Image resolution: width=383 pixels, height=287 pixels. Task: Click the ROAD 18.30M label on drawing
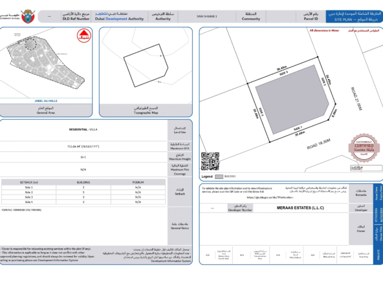tap(318, 144)
